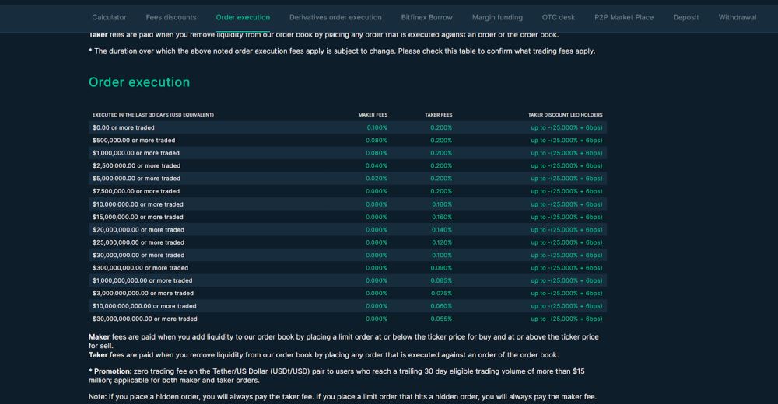778x404 pixels.
Task: Click the $500,000.00 or more traded row
Action: pyautogui.click(x=347, y=141)
